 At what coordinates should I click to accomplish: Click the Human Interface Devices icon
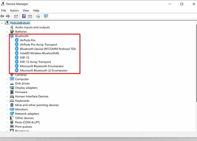click(12, 96)
